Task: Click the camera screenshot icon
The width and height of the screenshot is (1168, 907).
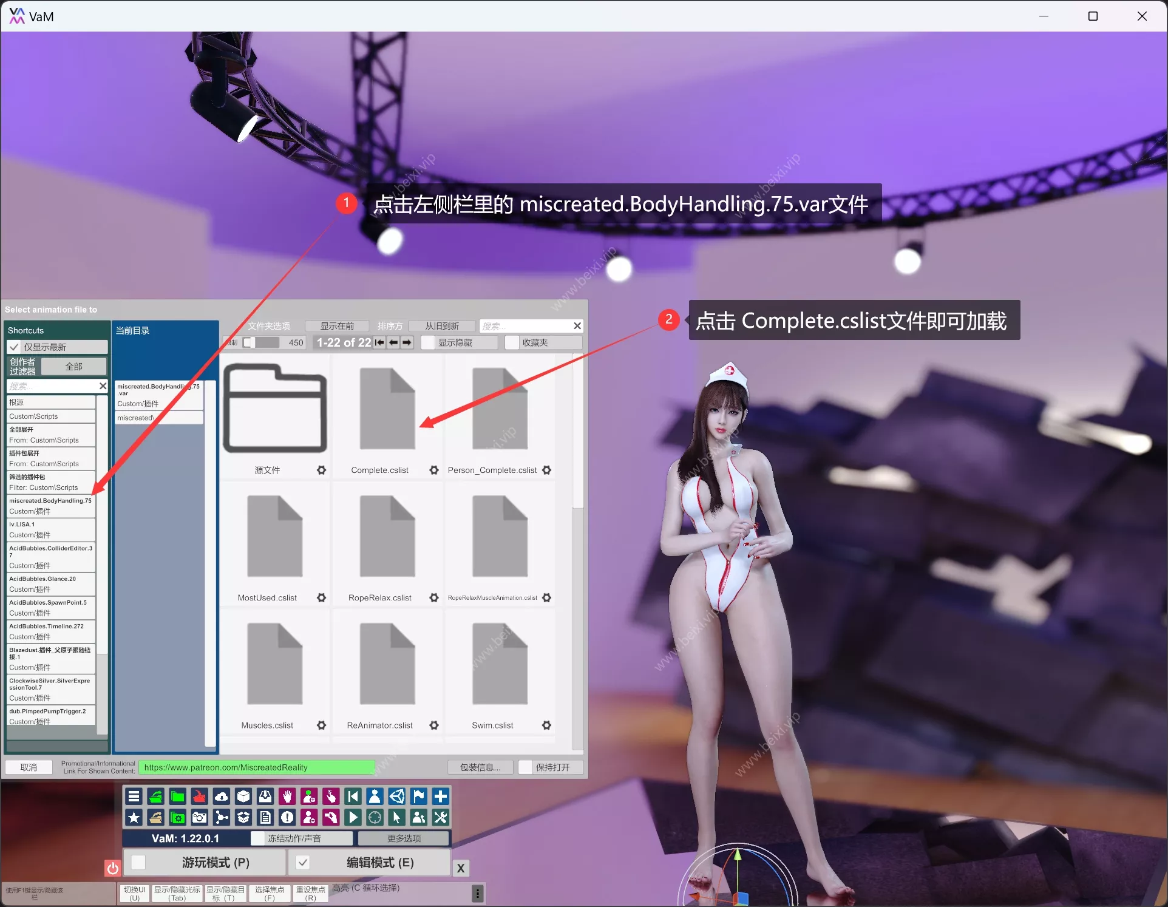Action: coord(200,817)
